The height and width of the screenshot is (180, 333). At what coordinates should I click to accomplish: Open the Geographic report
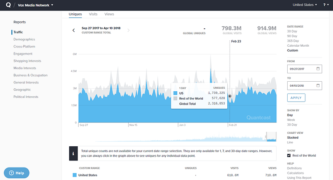(x=22, y=90)
